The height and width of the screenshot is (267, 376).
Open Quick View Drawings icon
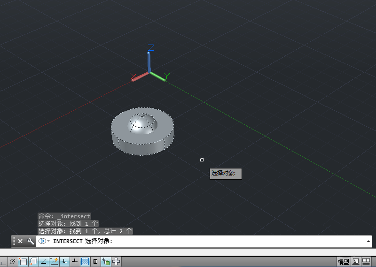point(366,261)
